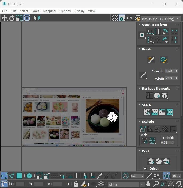The height and width of the screenshot is (188, 183).
Task: Adjust Strength value spinner arrows
Action: coord(177,71)
